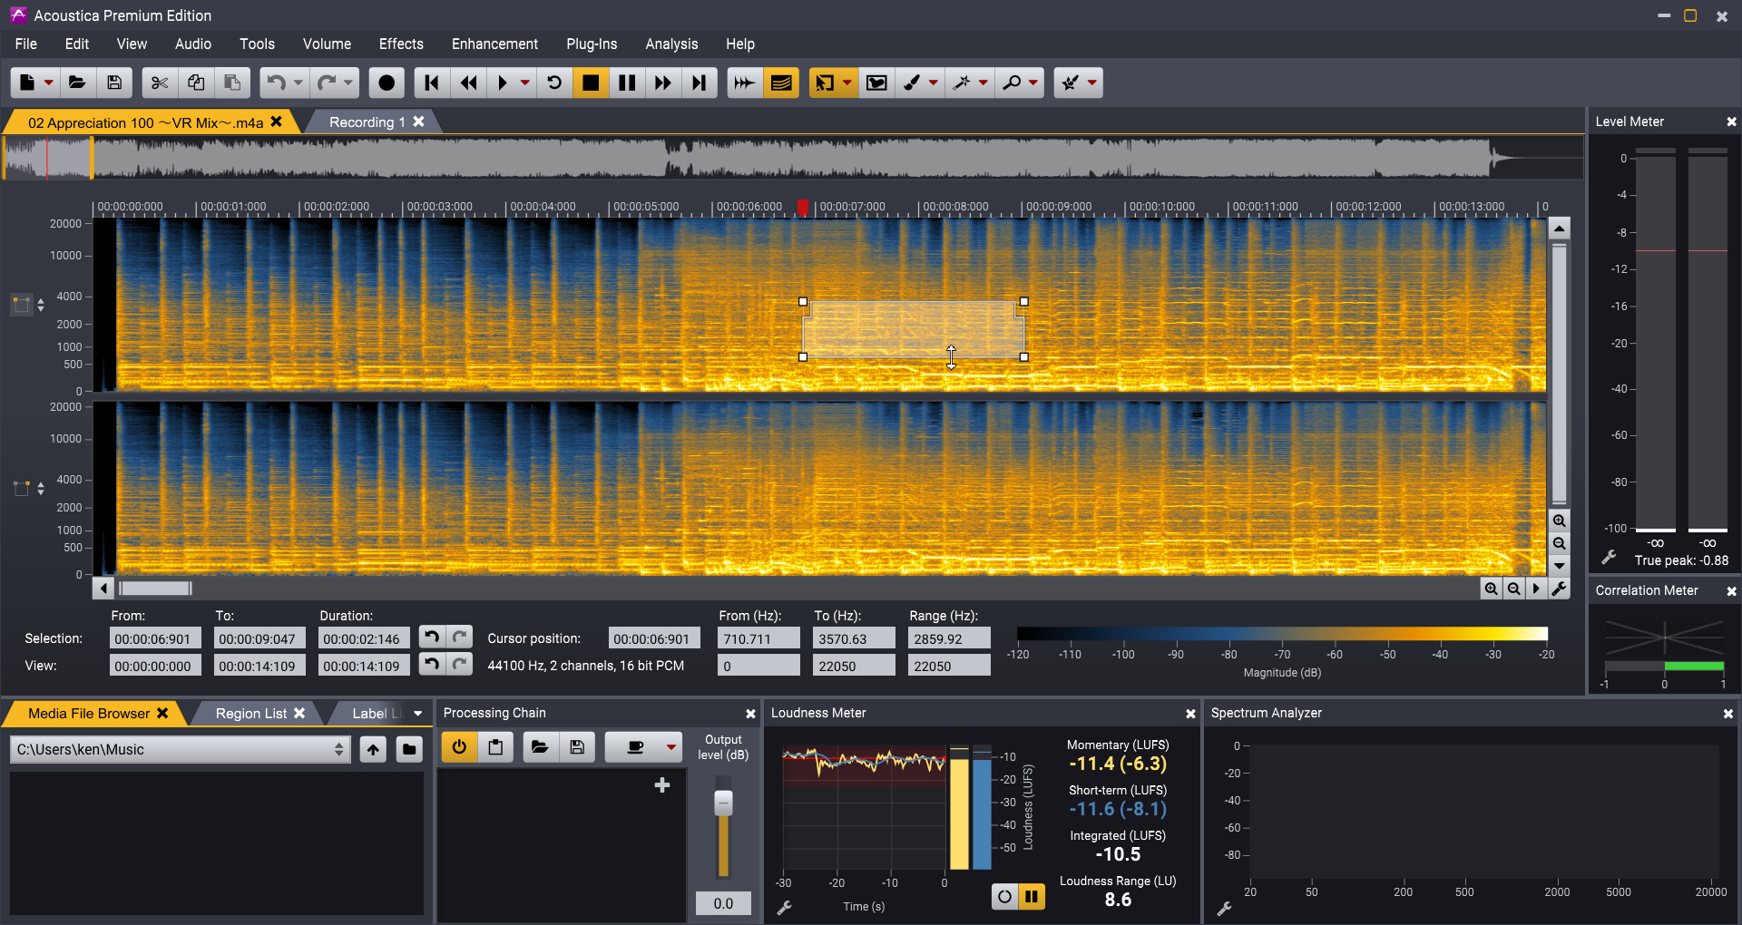Copy the selection in the main toolbar
This screenshot has width=1742, height=925.
click(196, 83)
